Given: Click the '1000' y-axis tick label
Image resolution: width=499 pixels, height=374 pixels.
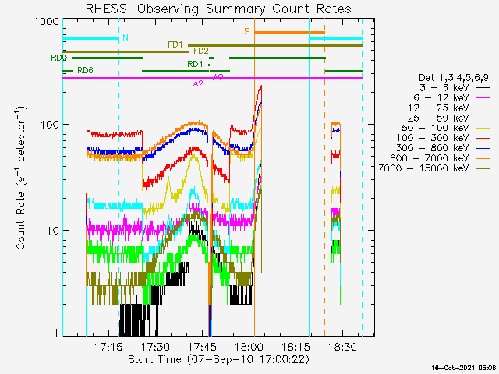Looking at the screenshot, I should point(47,21).
